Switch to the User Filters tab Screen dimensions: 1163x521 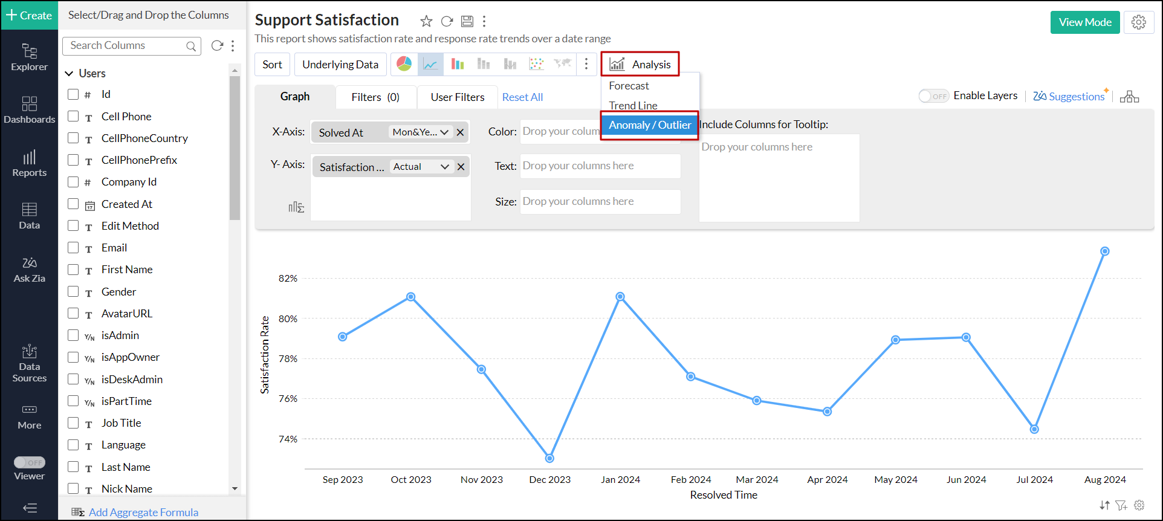point(458,97)
